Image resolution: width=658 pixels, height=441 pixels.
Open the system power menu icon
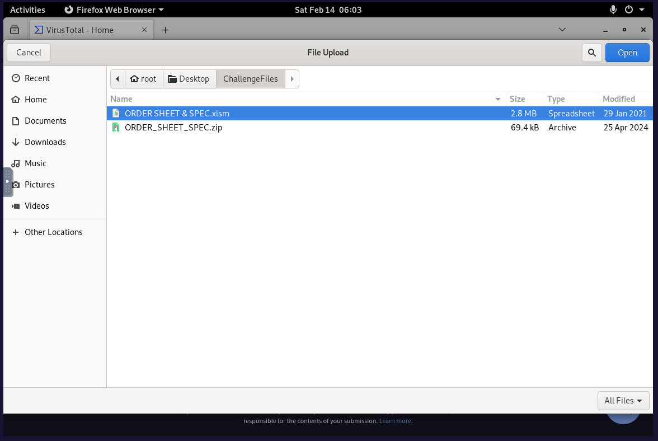pos(629,10)
